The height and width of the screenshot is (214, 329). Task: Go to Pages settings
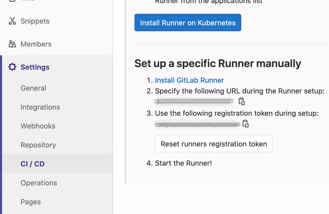(31, 202)
